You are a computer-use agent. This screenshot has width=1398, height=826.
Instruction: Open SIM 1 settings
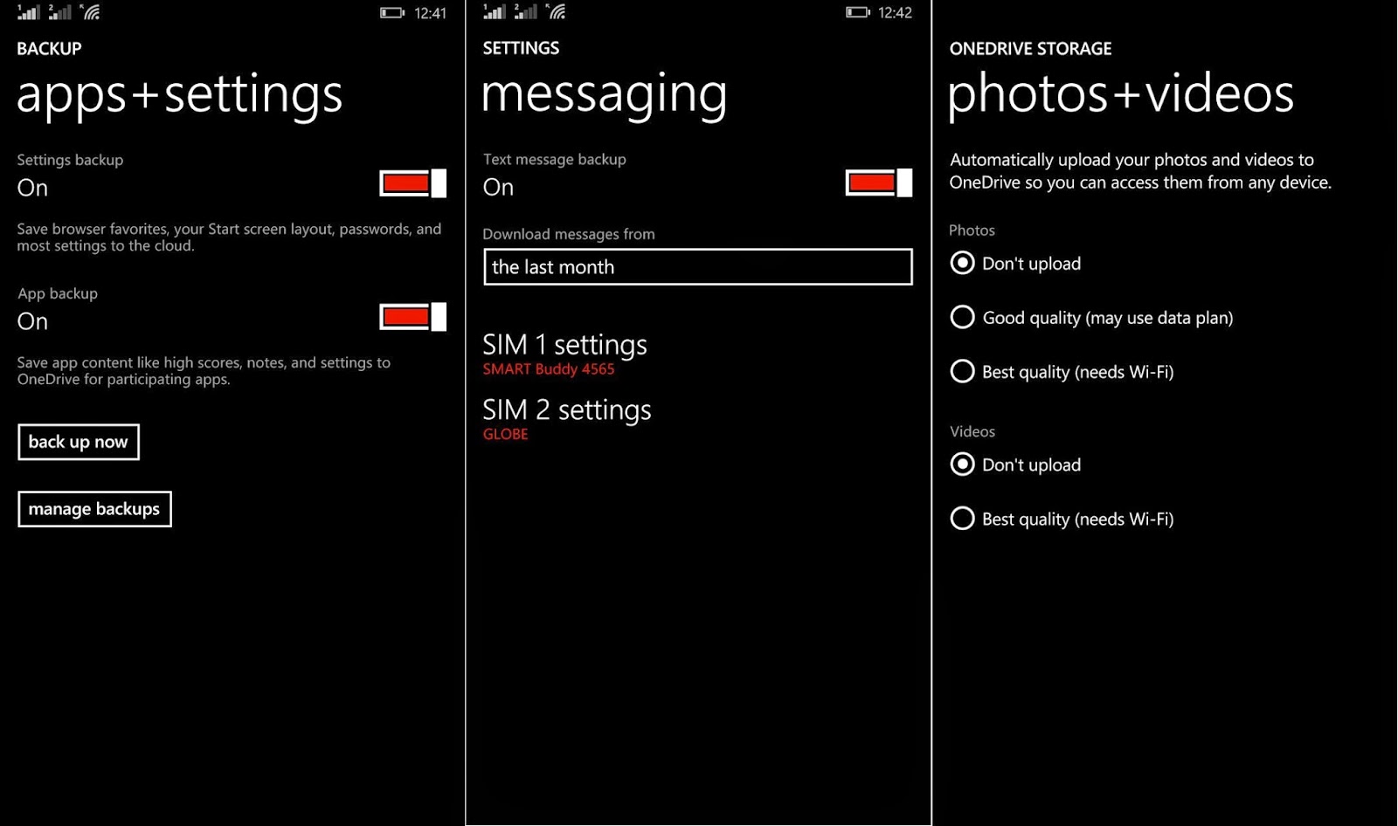565,354
